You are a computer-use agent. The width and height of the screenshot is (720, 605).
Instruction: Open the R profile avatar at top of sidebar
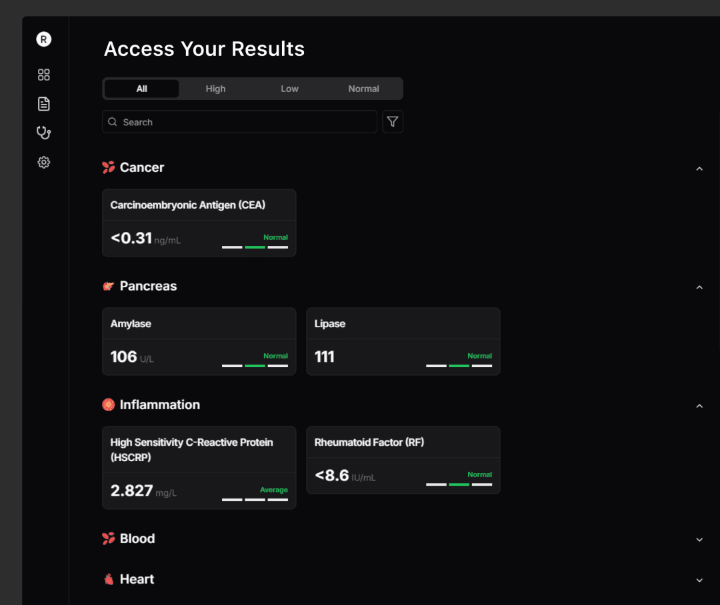(x=43, y=39)
